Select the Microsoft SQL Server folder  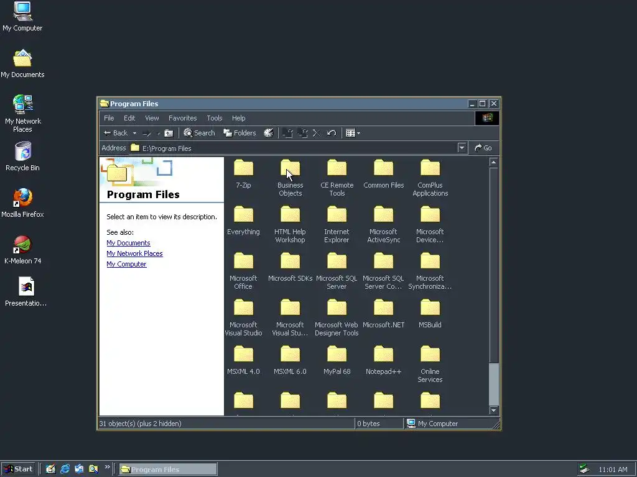tap(337, 271)
